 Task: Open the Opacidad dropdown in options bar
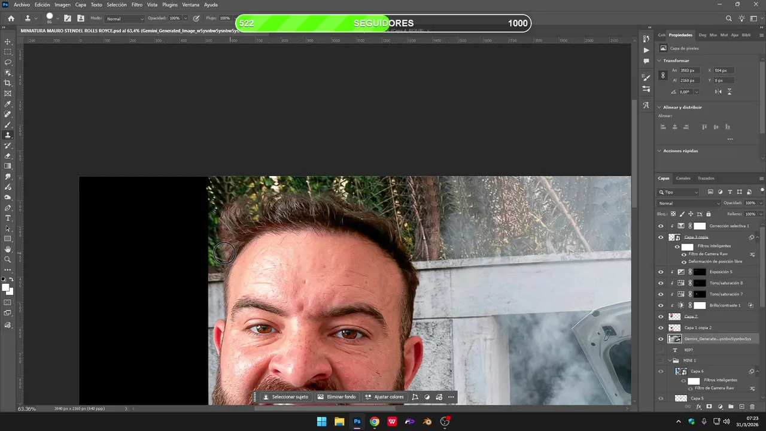click(185, 19)
